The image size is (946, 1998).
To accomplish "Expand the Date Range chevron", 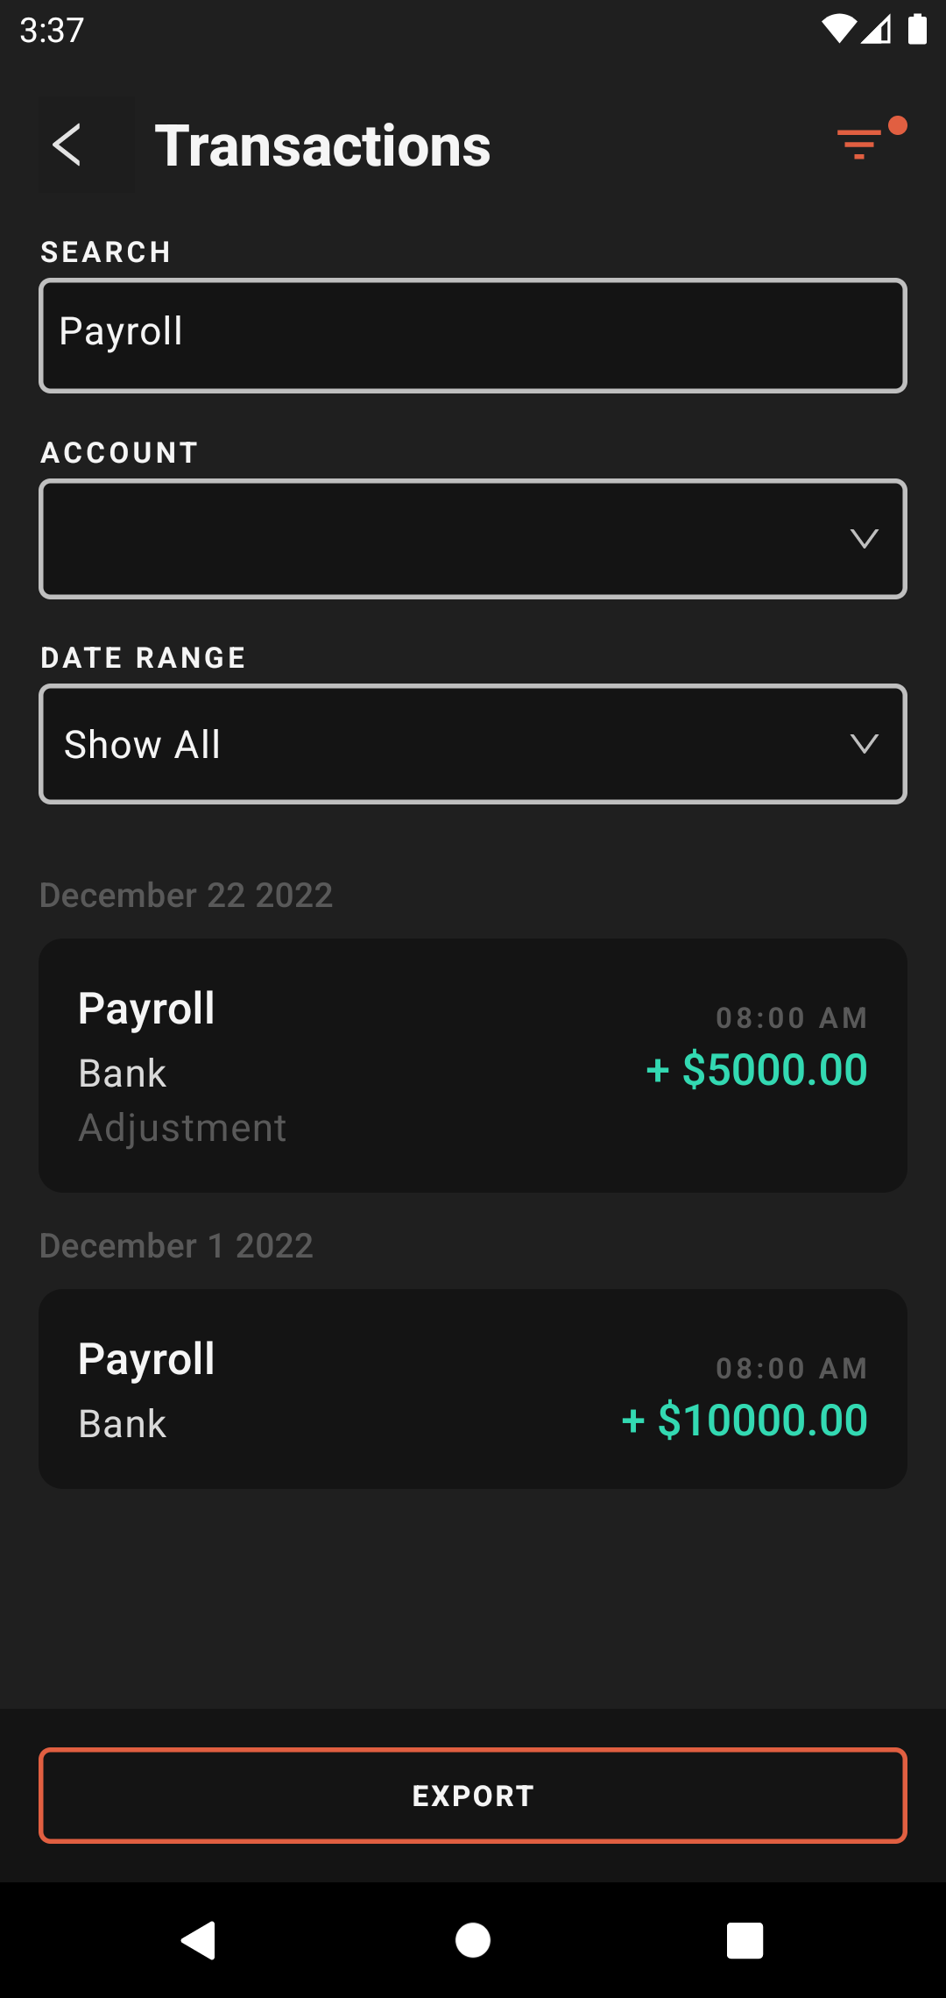I will point(864,744).
